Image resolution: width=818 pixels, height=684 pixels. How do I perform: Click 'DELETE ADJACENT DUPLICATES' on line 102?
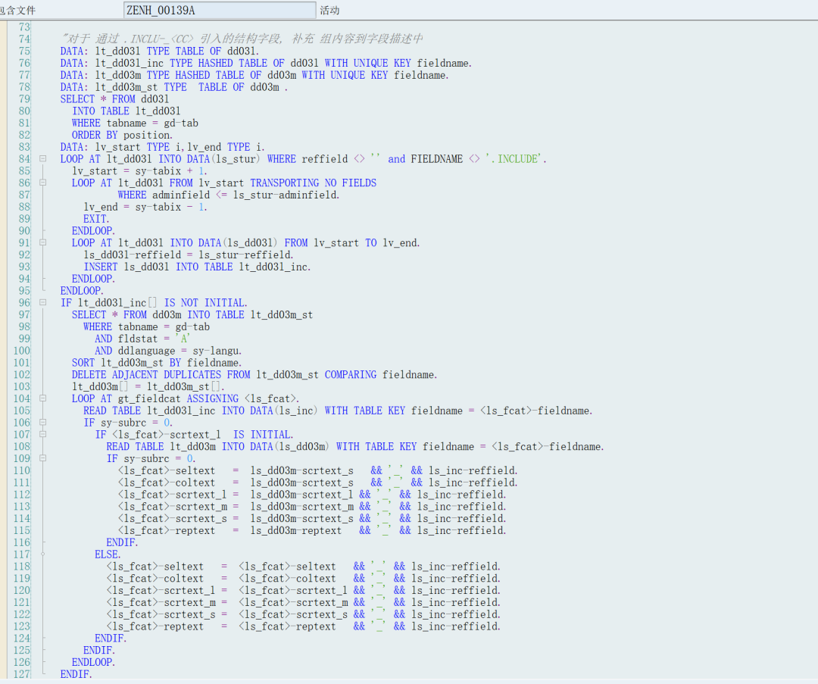coord(147,375)
